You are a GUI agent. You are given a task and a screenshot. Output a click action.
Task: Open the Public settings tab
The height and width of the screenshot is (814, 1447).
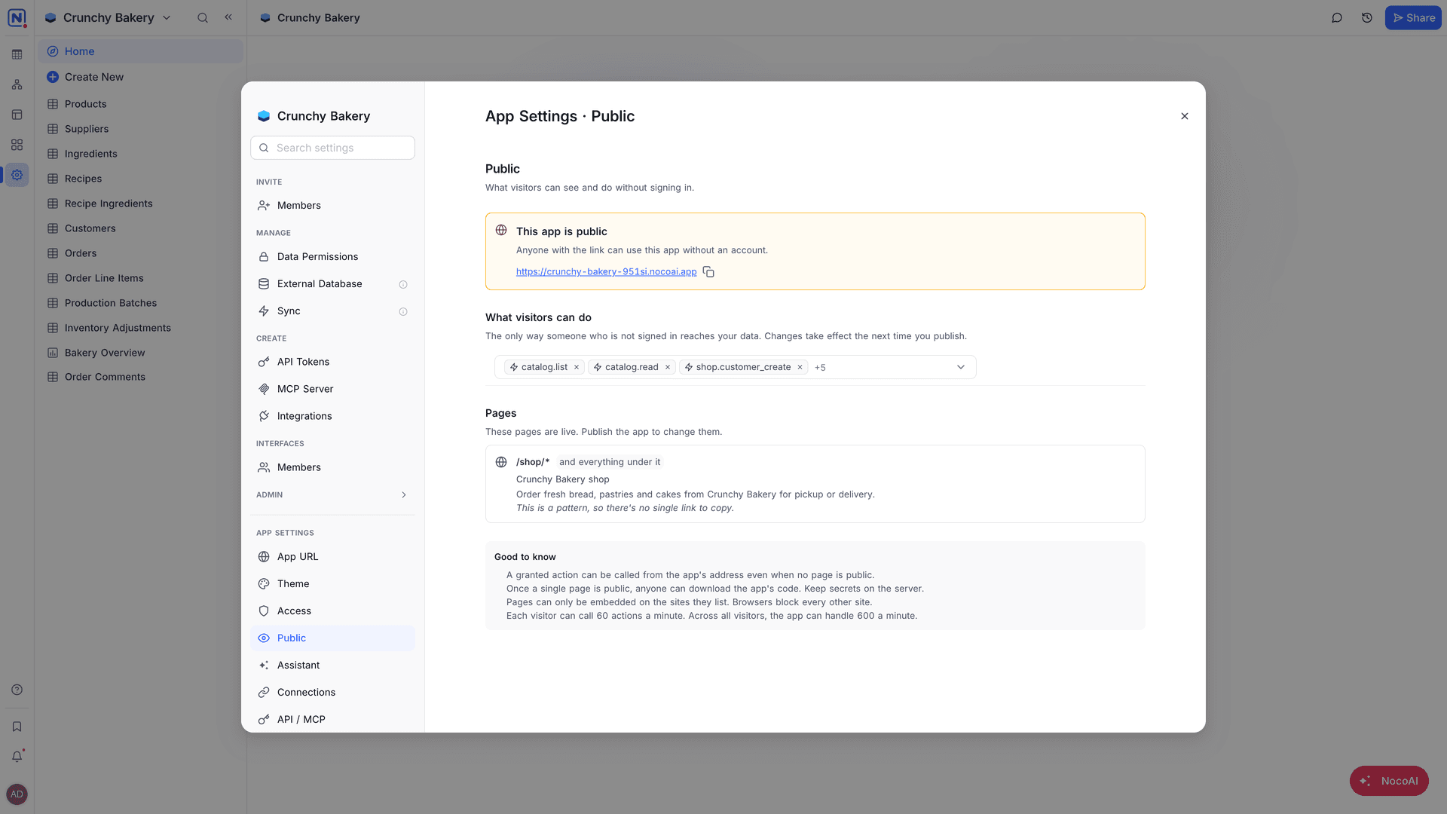point(332,638)
